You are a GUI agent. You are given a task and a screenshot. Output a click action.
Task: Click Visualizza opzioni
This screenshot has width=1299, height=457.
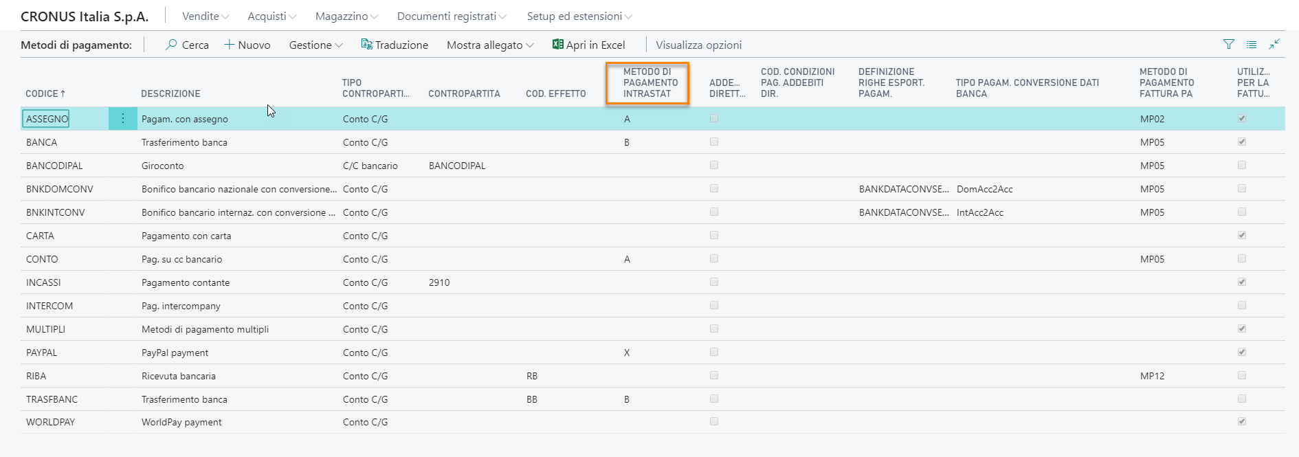(698, 45)
